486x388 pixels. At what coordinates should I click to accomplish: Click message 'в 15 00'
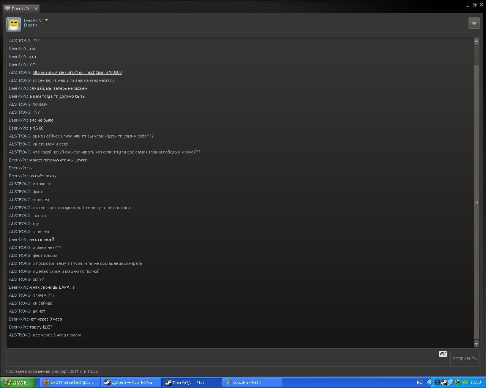point(36,128)
